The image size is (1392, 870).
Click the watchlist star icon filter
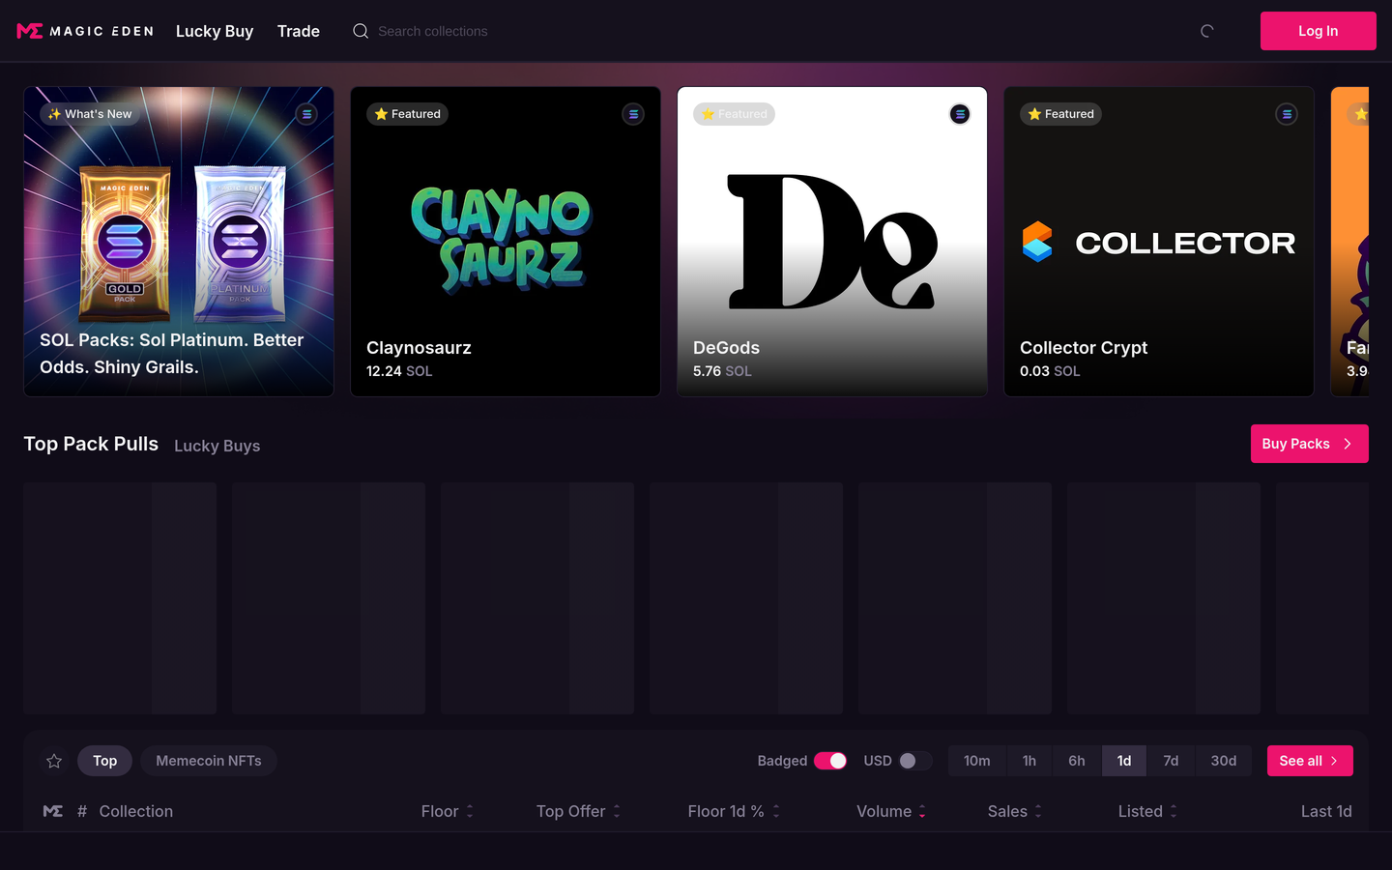point(54,761)
